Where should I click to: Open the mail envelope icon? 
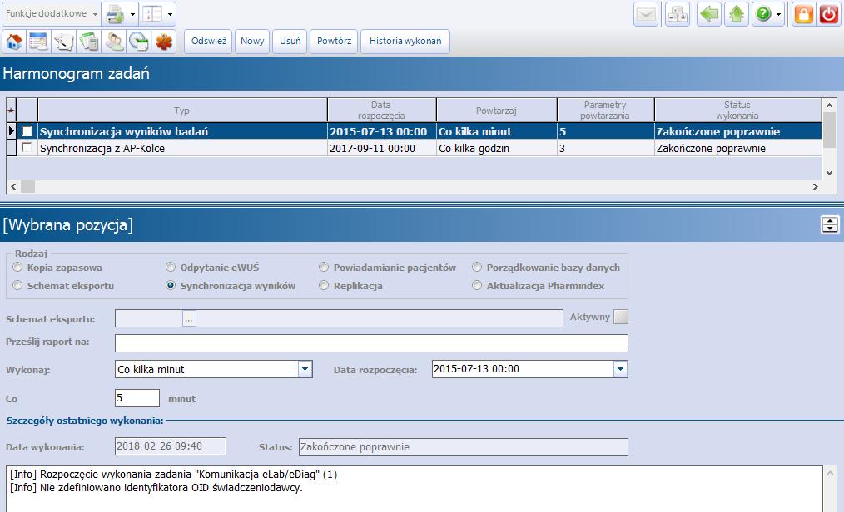(646, 14)
